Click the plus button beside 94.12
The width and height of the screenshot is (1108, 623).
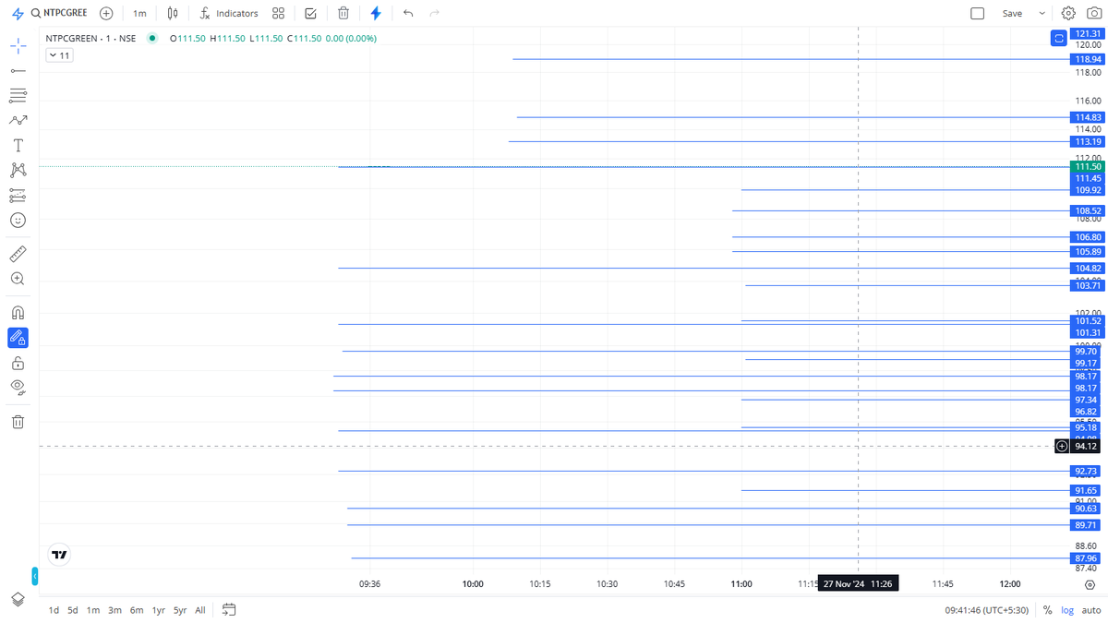tap(1062, 446)
